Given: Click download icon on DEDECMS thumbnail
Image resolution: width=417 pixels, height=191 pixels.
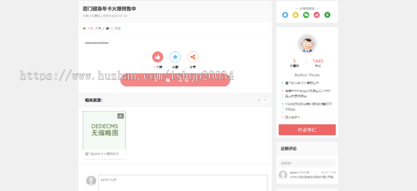Looking at the screenshot, I should click(x=120, y=116).
